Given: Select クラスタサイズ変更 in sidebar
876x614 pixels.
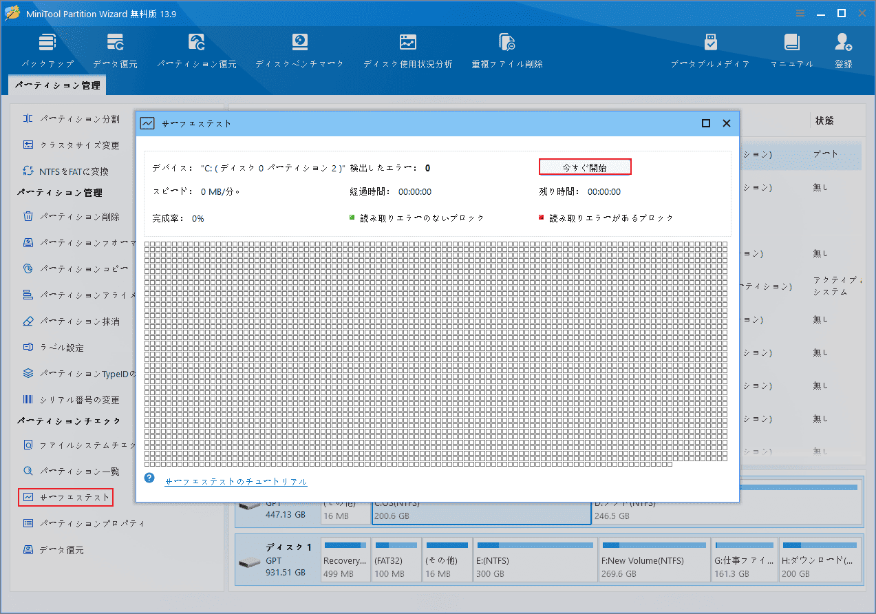Looking at the screenshot, I should (71, 145).
